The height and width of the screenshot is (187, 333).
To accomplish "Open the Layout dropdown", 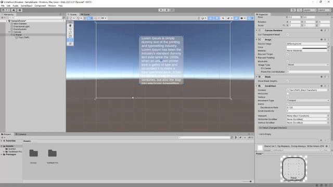I will tap(324, 10).
